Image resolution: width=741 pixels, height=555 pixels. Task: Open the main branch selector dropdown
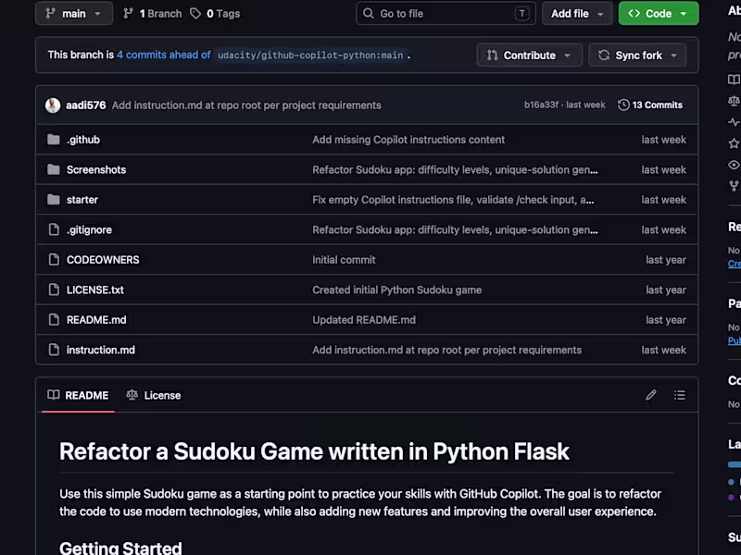(74, 13)
